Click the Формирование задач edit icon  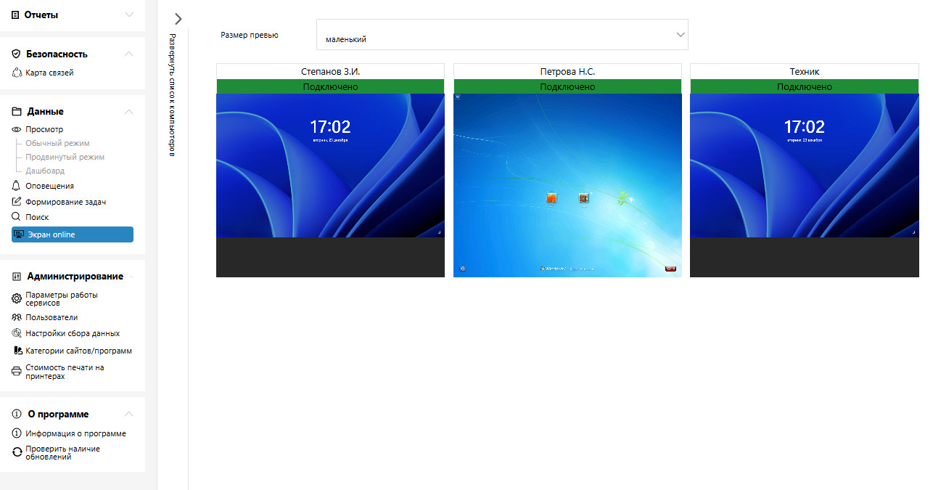click(x=17, y=202)
